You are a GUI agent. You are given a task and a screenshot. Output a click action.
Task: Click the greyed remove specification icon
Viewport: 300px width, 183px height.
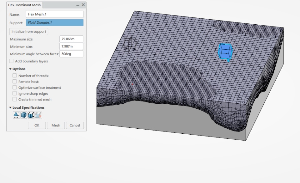[38, 115]
